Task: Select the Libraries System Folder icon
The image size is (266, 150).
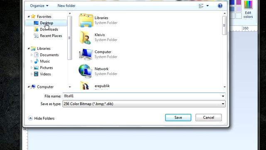Action: [x=86, y=20]
